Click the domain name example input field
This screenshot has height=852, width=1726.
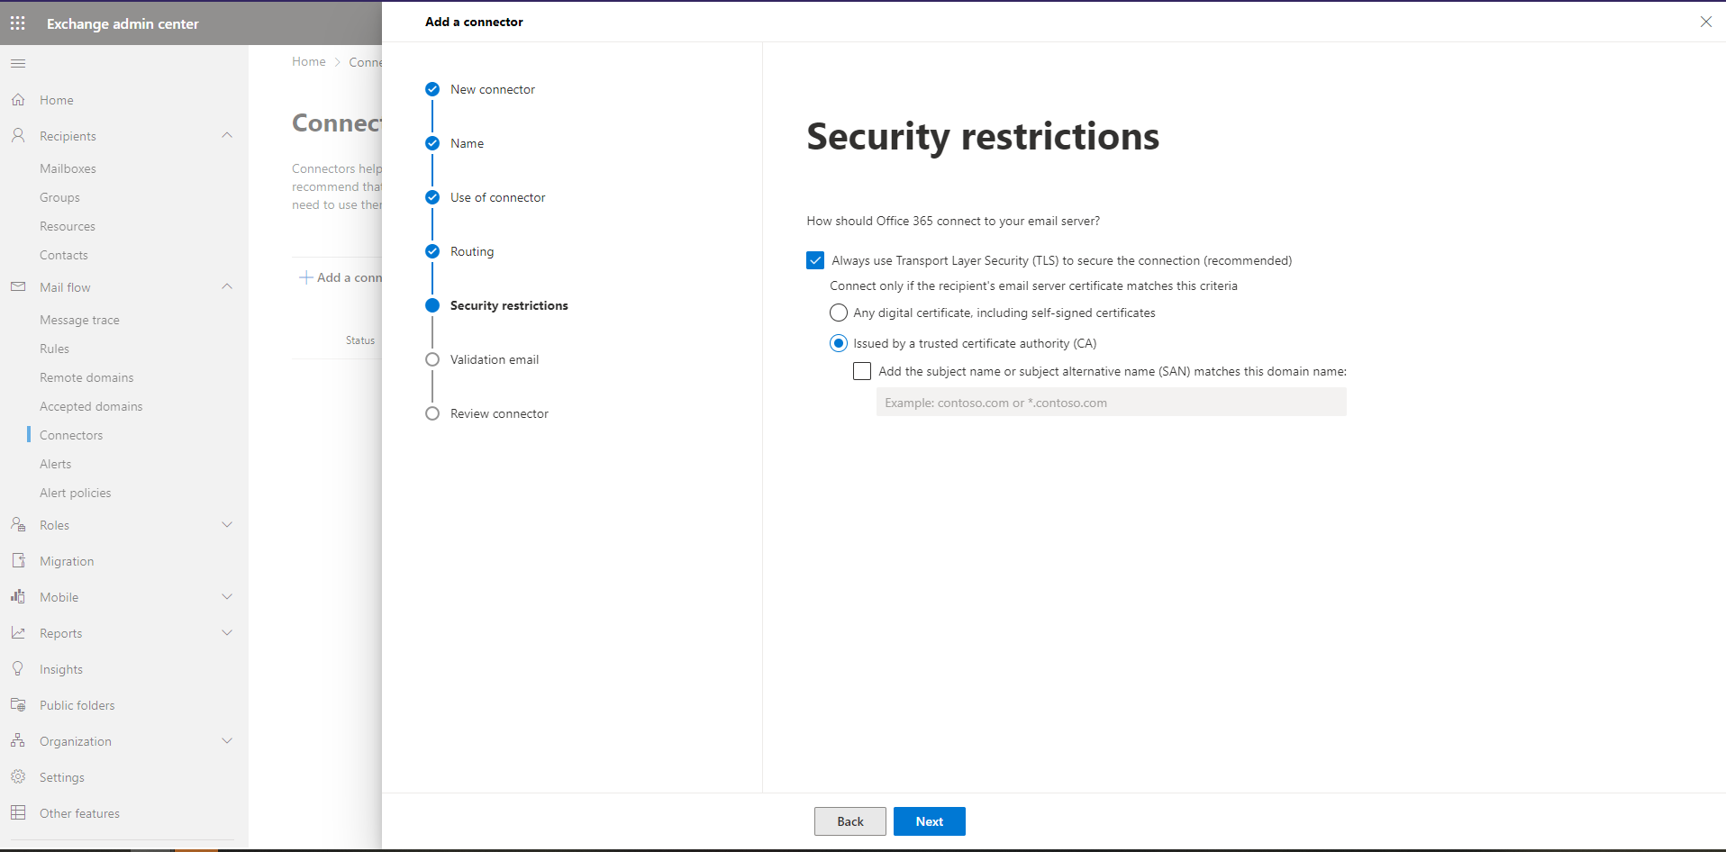point(1111,403)
